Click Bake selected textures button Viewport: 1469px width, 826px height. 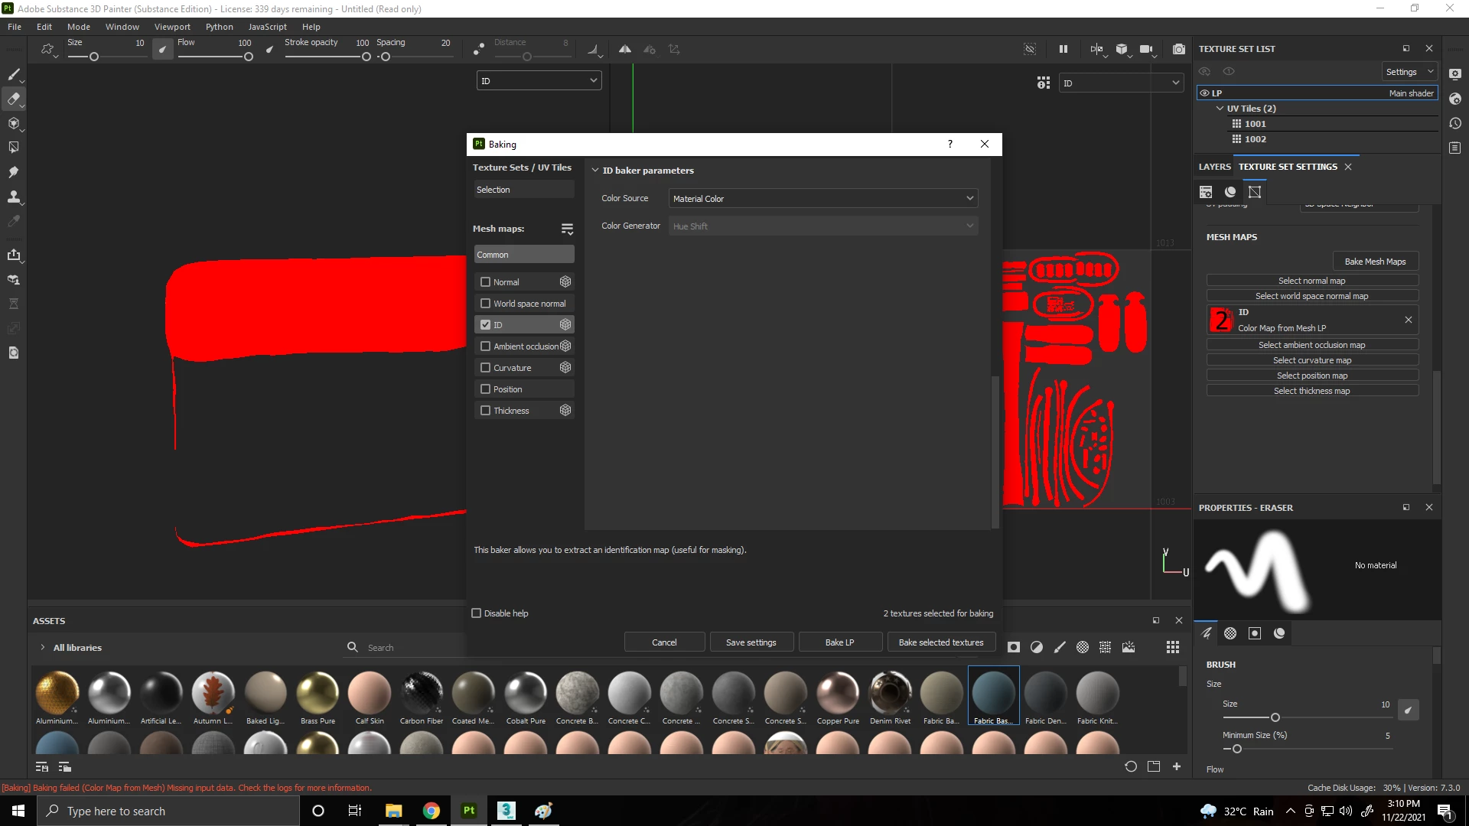[x=940, y=642]
